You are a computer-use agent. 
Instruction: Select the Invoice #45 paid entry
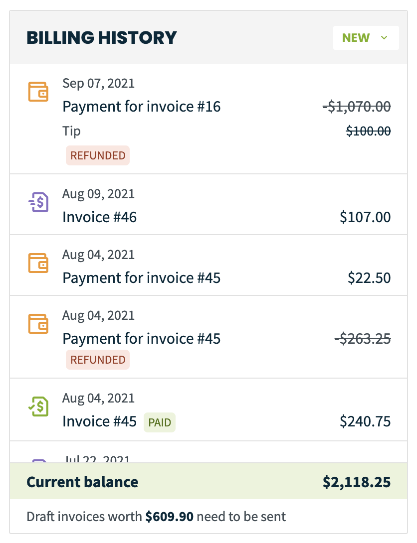click(x=208, y=409)
